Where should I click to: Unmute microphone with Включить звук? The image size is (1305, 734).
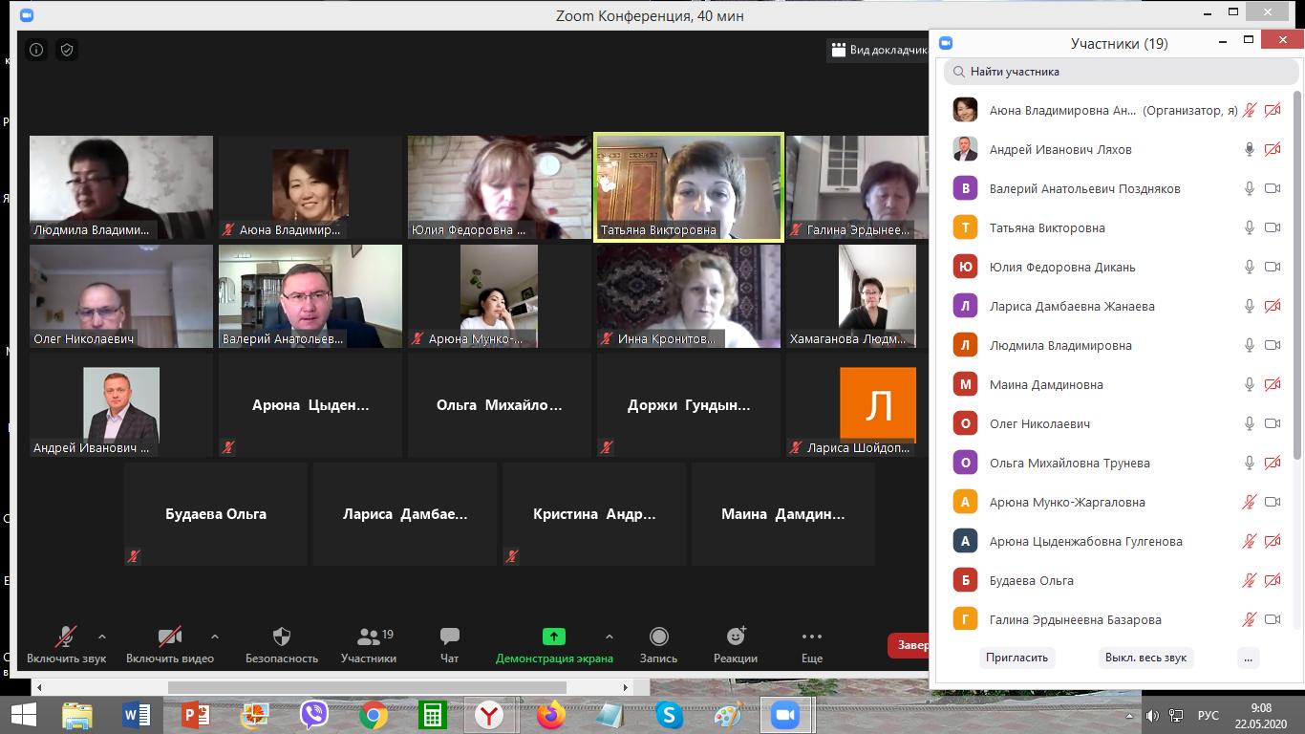click(x=66, y=645)
